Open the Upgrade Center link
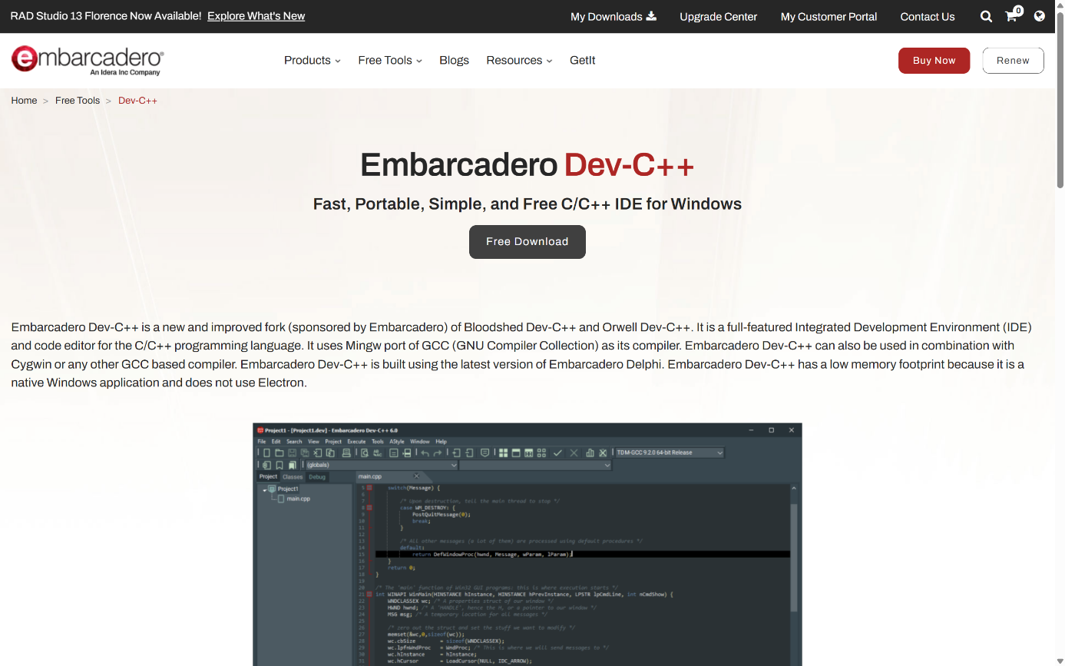 click(x=718, y=16)
